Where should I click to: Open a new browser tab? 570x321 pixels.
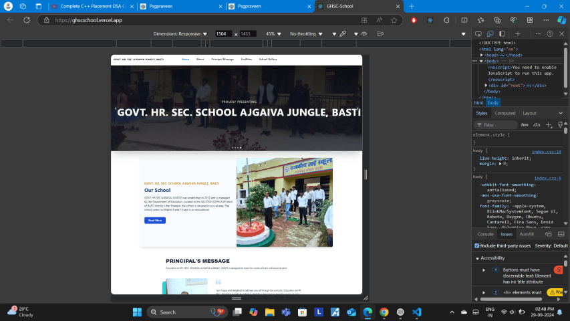coord(412,6)
